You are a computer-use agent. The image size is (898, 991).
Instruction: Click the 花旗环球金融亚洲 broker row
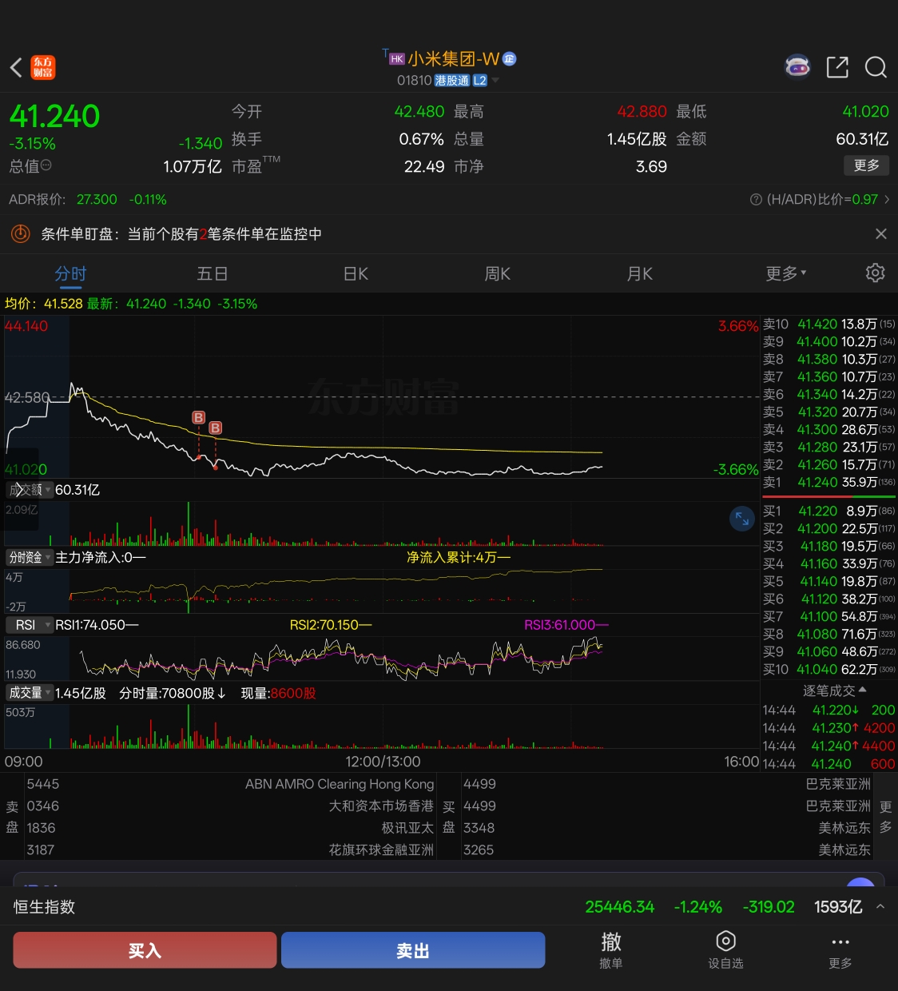click(x=230, y=850)
